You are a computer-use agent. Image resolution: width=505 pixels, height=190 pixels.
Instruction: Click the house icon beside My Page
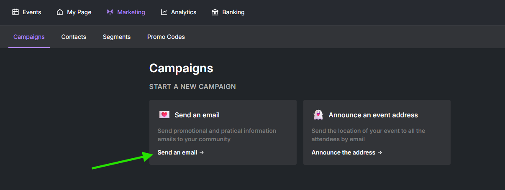click(x=60, y=12)
